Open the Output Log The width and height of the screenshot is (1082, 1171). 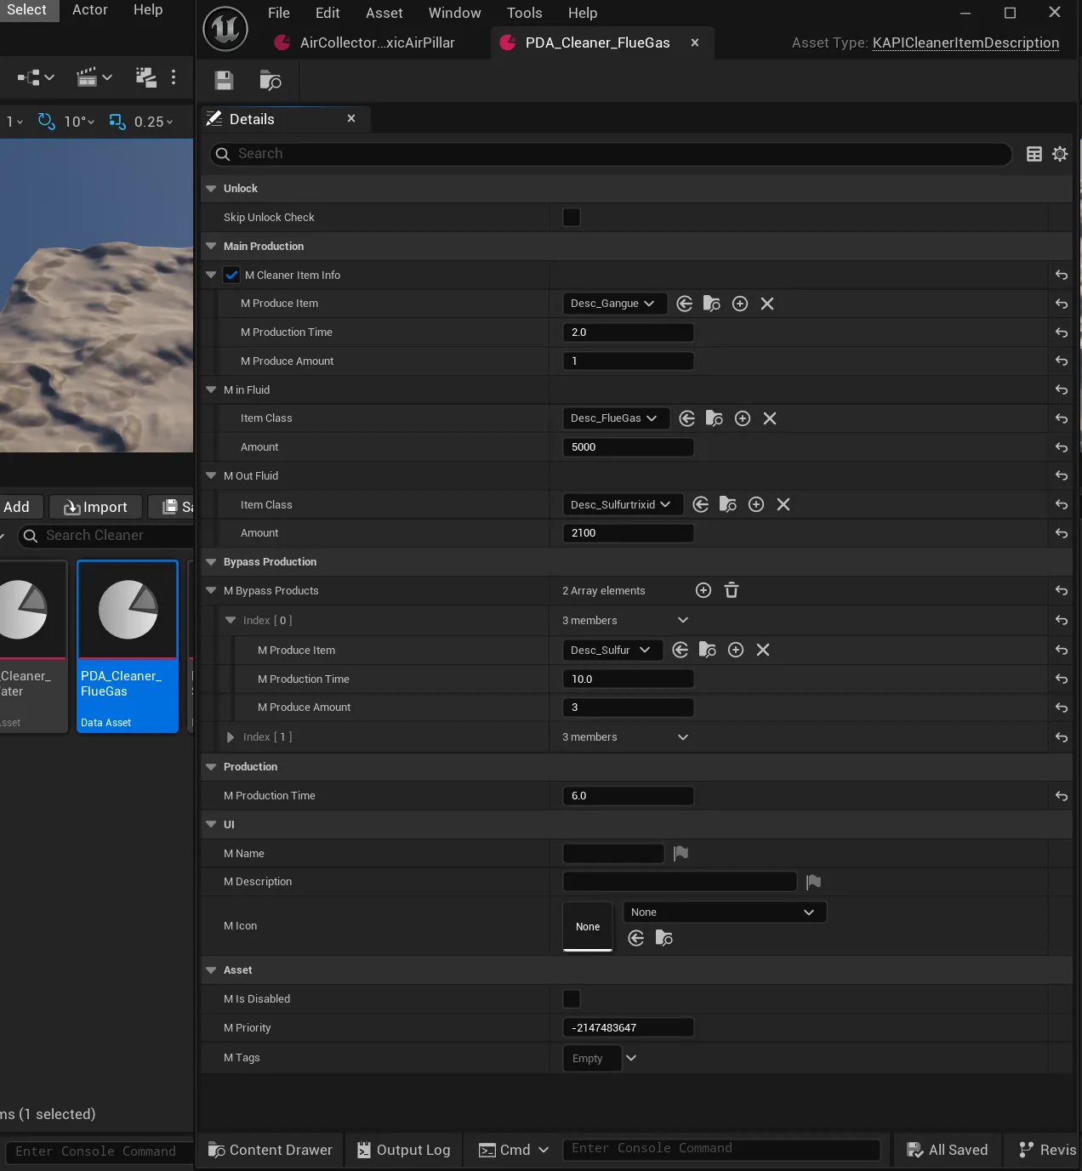(403, 1150)
